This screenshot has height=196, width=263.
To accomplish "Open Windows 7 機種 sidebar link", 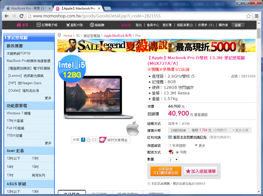I will click(19, 113).
